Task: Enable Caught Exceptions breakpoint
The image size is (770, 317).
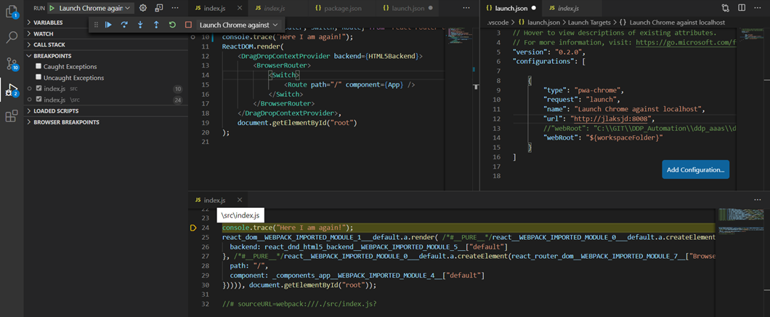Action: (x=38, y=66)
